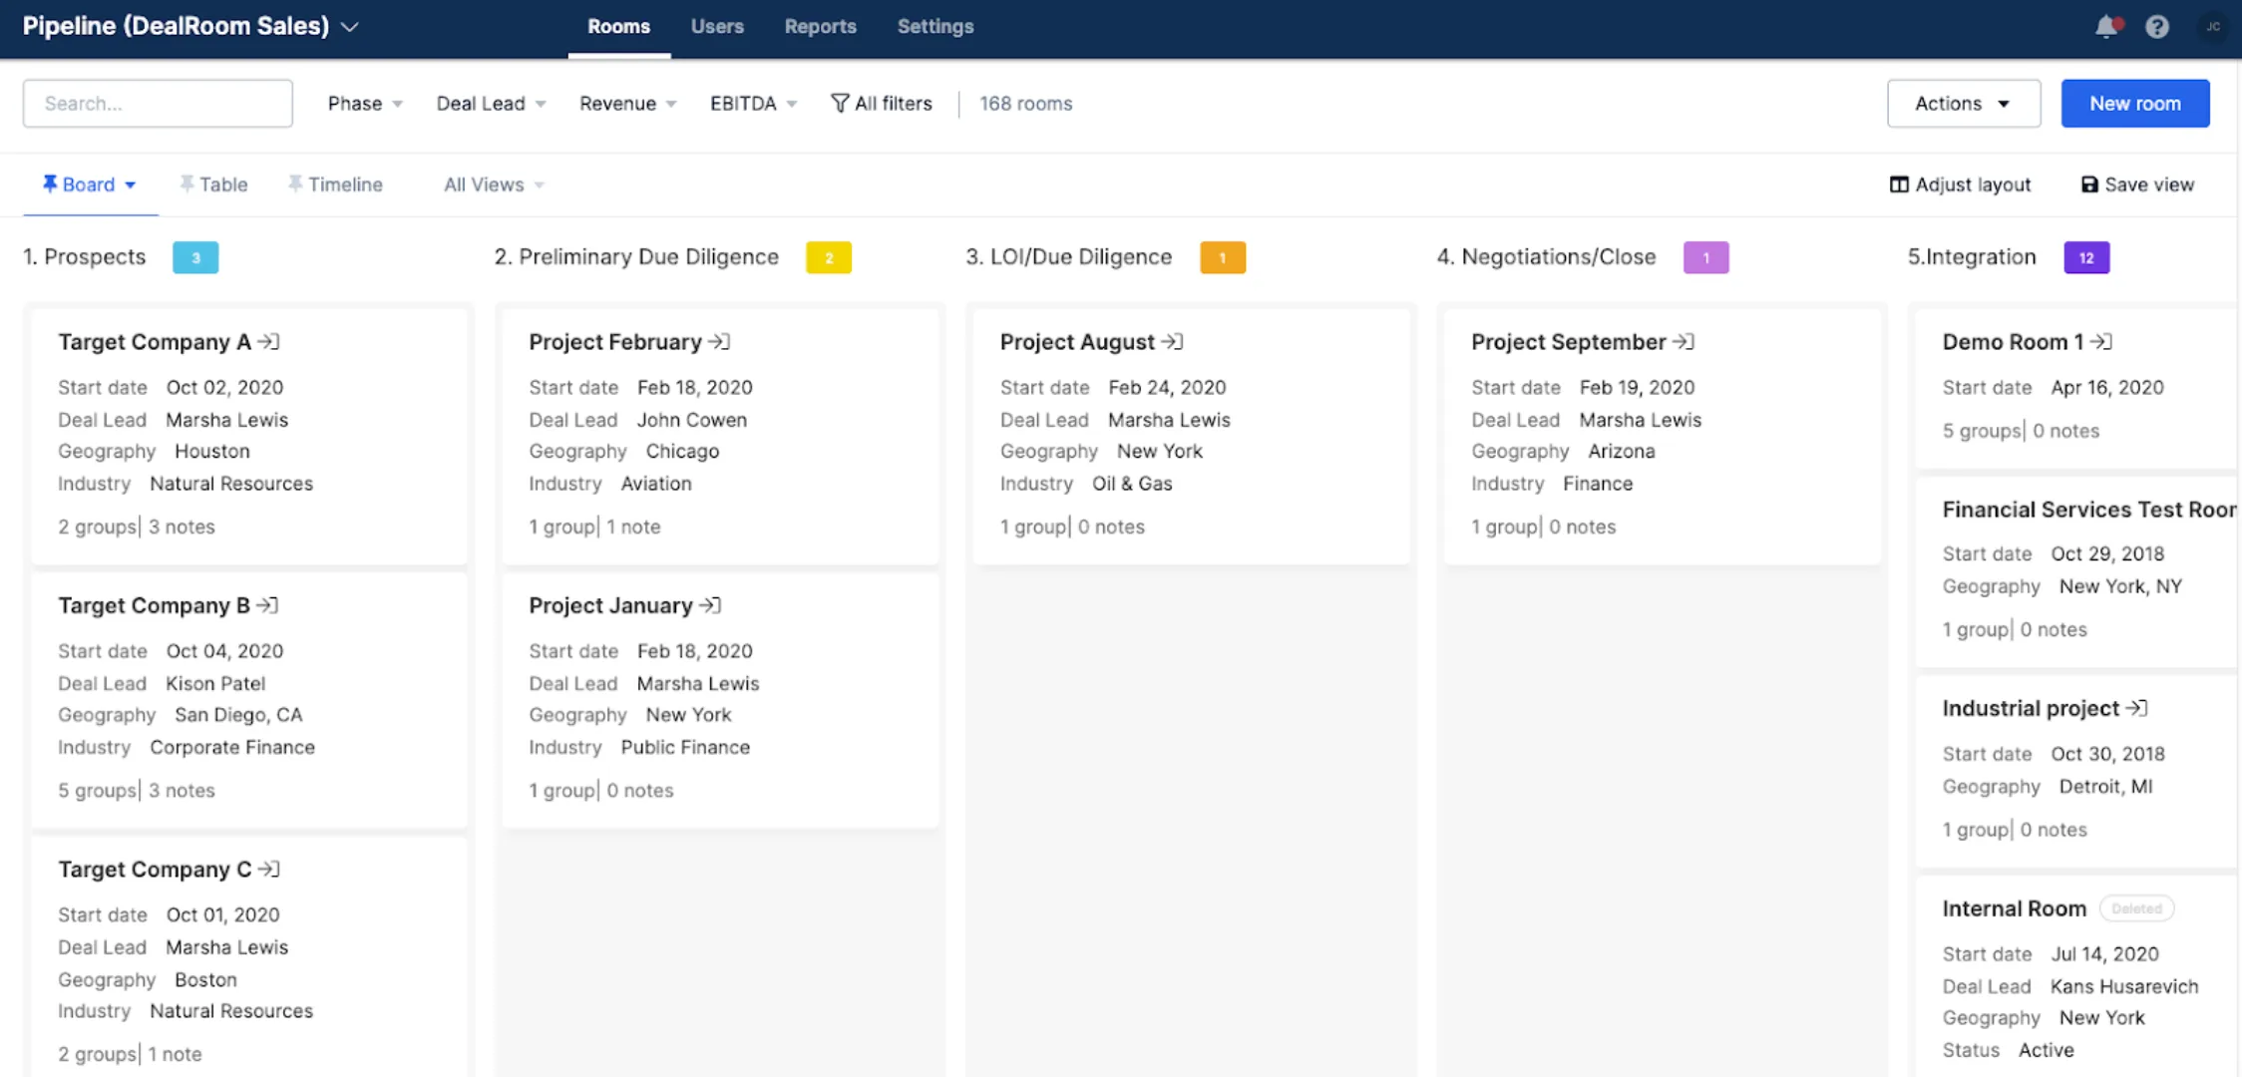Expand the Deal Lead filter dropdown

[x=491, y=104]
